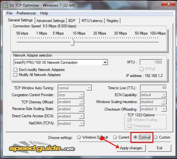Switch to the Registry tab
This screenshot has height=159, width=177.
113,21
